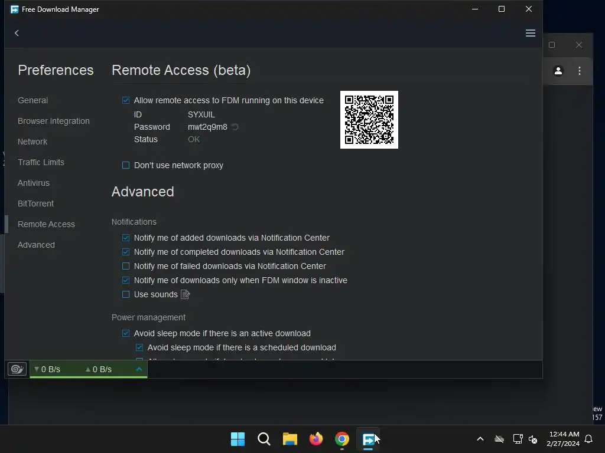Switch to Chrome on taskbar
Viewport: 605px width, 453px height.
click(342, 439)
